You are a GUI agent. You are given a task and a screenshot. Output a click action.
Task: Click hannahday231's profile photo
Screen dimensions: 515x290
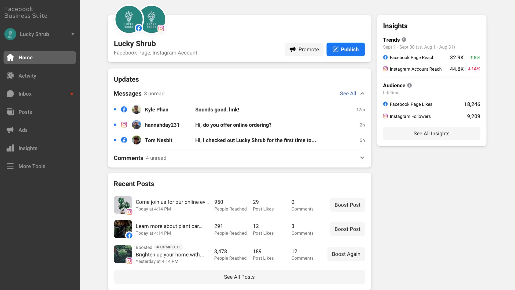coord(137,125)
